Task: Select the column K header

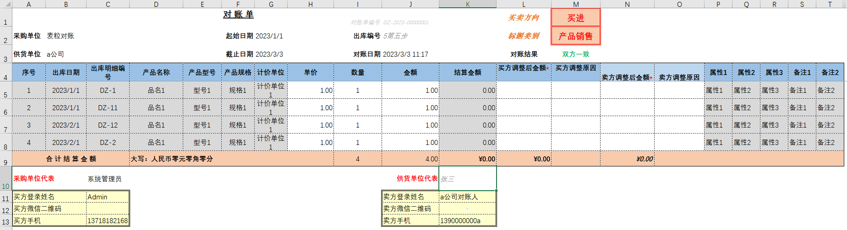Action: (467, 4)
